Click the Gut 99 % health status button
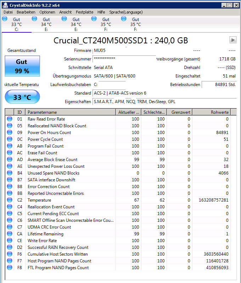This screenshot has width=241, height=283. (x=22, y=66)
